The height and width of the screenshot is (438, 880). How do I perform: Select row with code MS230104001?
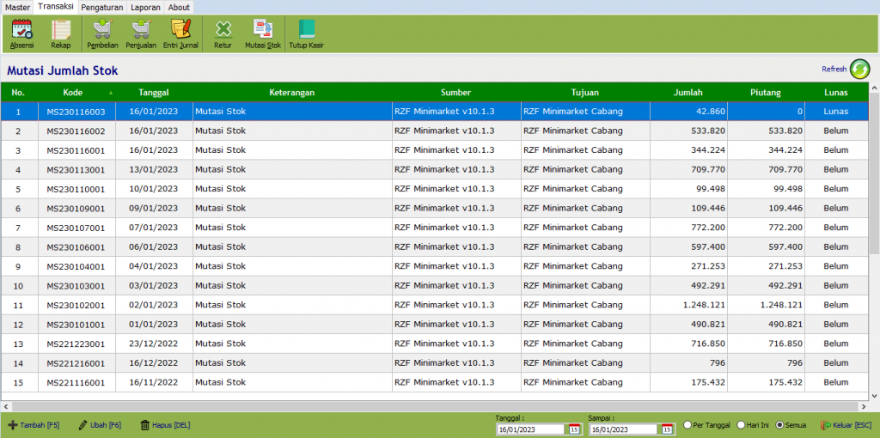point(434,266)
